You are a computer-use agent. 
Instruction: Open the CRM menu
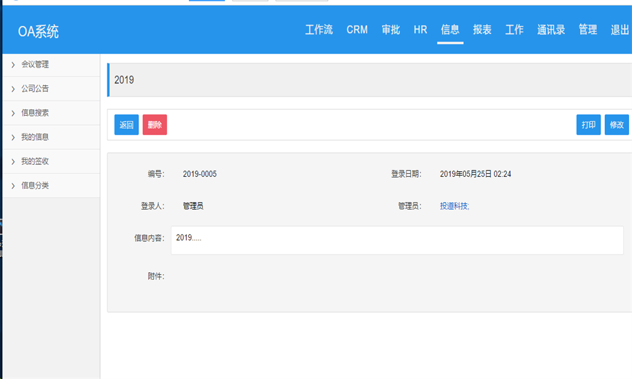[x=357, y=30]
